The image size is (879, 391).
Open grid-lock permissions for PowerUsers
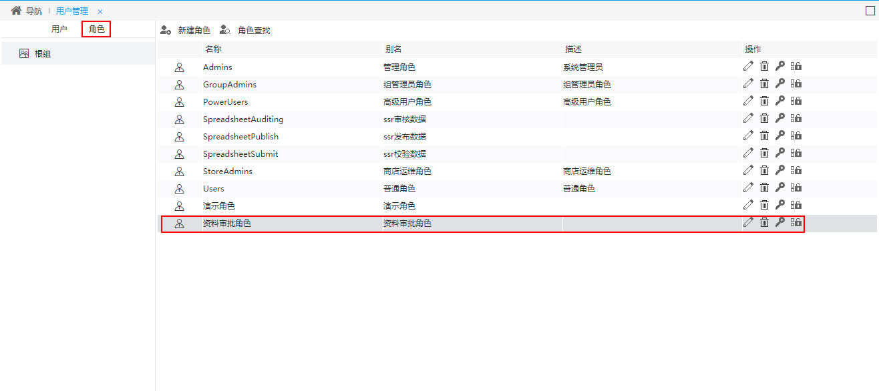click(796, 101)
